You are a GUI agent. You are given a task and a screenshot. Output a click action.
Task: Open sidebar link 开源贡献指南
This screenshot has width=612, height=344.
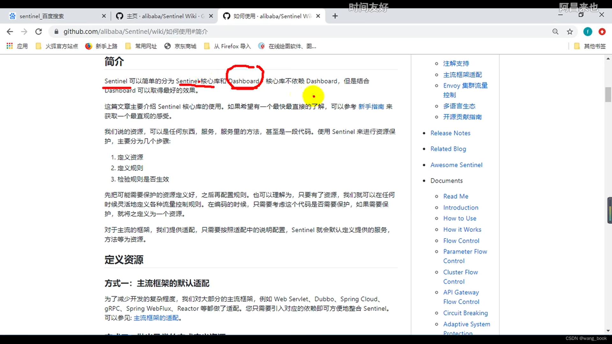tap(463, 117)
